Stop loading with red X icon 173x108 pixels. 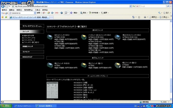137,6
